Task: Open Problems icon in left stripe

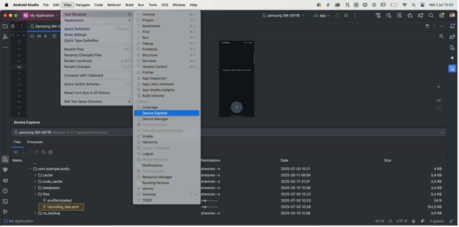Action: pyautogui.click(x=5, y=191)
